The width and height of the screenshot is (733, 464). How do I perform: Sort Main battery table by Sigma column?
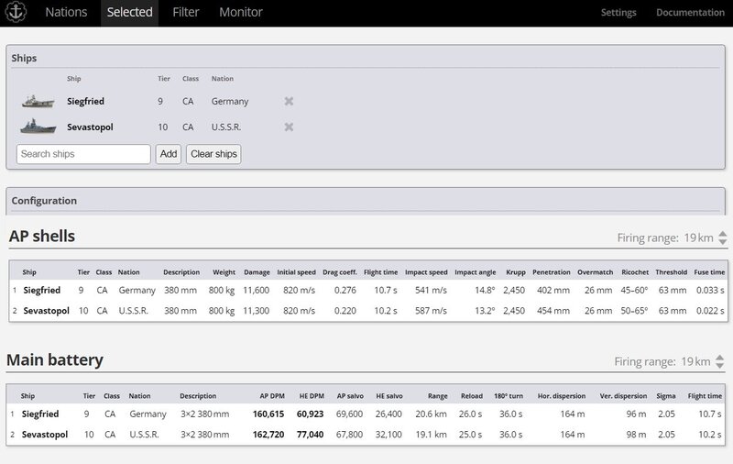click(666, 396)
